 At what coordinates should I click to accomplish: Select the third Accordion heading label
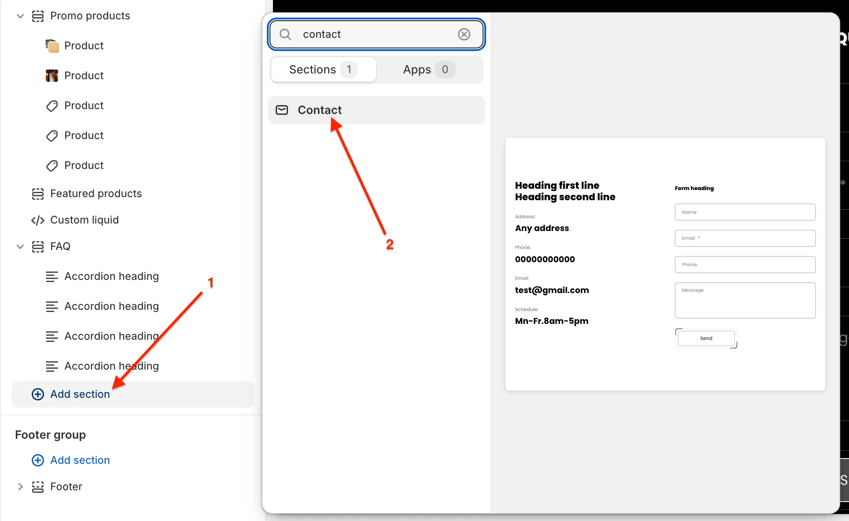click(111, 336)
